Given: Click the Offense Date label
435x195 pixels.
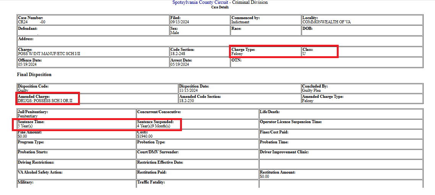Looking at the screenshot, I should coord(30,60).
